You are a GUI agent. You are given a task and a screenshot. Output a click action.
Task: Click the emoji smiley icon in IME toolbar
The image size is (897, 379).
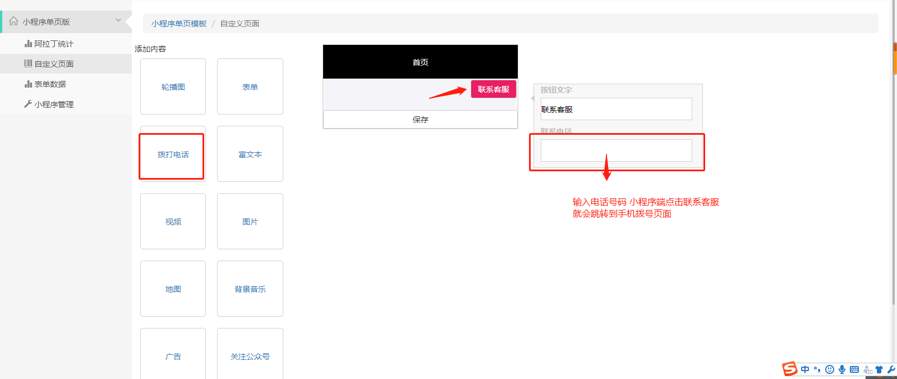830,369
